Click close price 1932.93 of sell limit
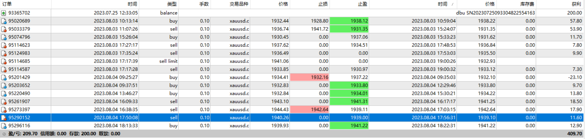The height and width of the screenshot is (139, 585). click(x=486, y=61)
